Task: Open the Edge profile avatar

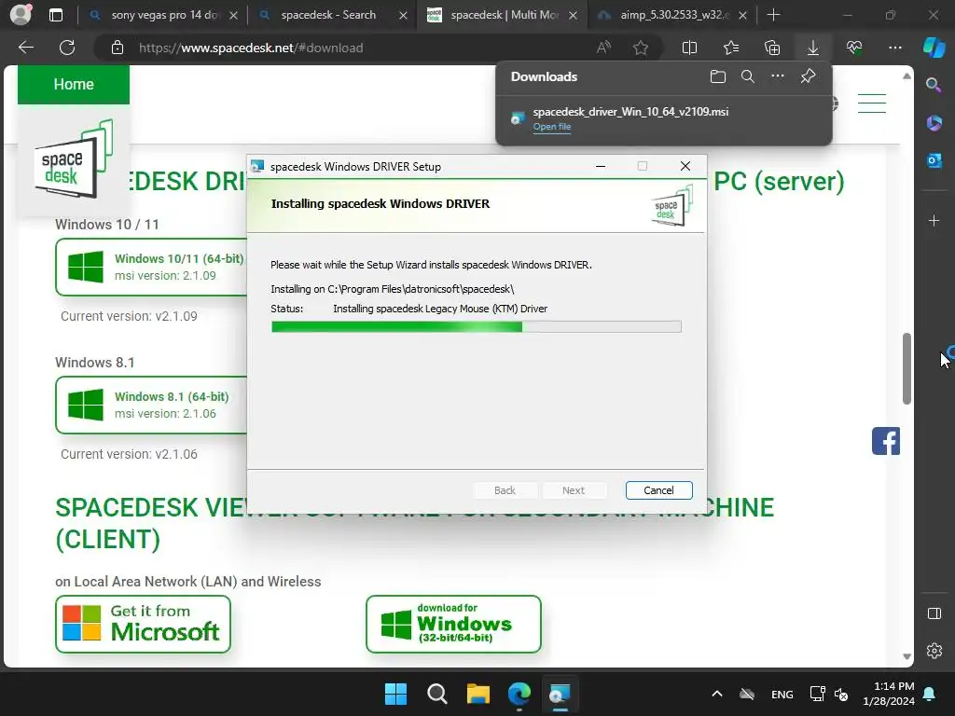Action: tap(21, 15)
